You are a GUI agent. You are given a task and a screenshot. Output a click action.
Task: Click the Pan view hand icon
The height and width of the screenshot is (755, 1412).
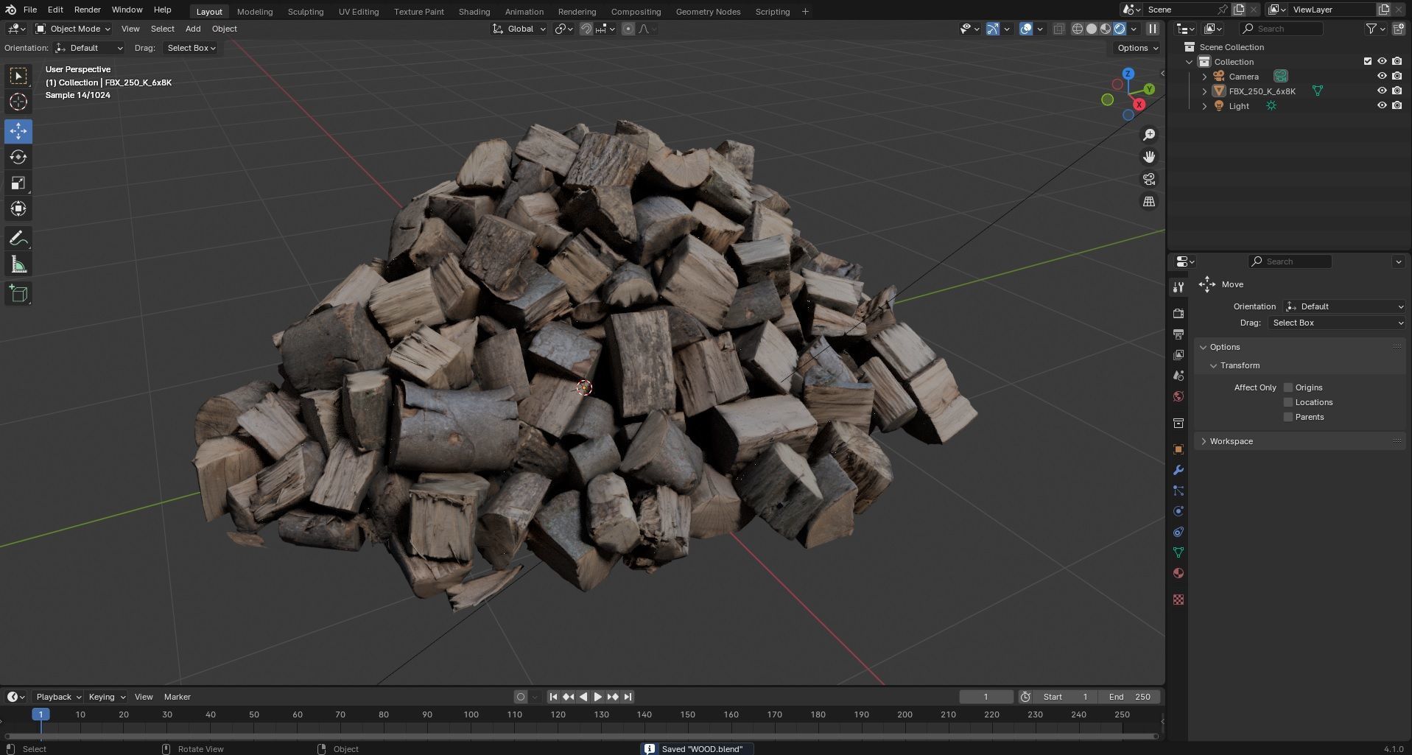click(x=1148, y=157)
